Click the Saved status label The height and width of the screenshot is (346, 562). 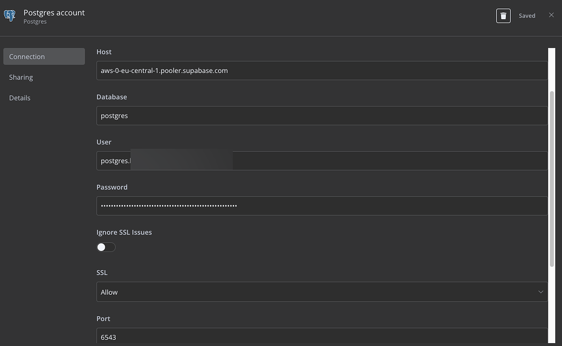(x=527, y=16)
